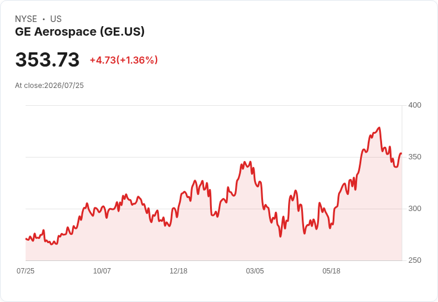Viewport: 438px width, 302px height.
Task: Click the chart's highest peak near 380
Action: click(379, 128)
